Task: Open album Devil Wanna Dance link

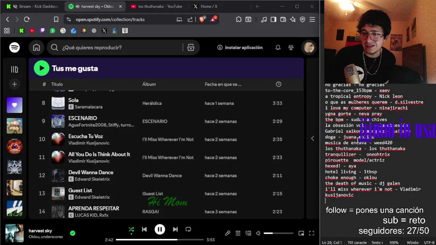Action: tap(162, 176)
